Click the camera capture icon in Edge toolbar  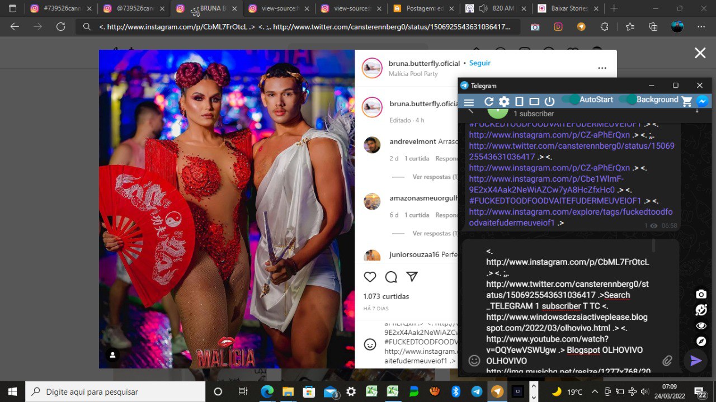[x=535, y=27]
